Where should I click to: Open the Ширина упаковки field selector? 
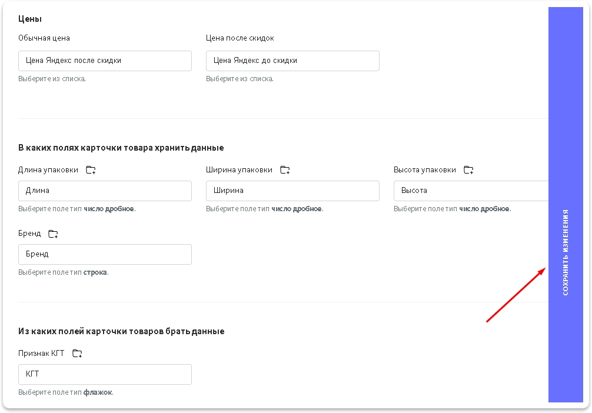(292, 191)
